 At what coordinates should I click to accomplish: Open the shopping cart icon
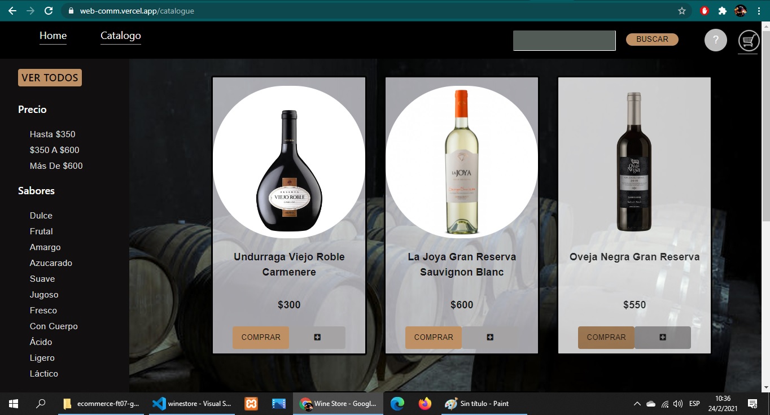748,40
